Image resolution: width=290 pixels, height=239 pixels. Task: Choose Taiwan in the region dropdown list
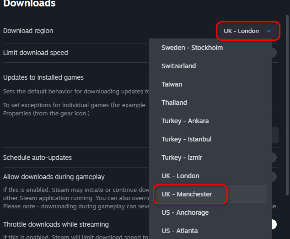click(172, 84)
